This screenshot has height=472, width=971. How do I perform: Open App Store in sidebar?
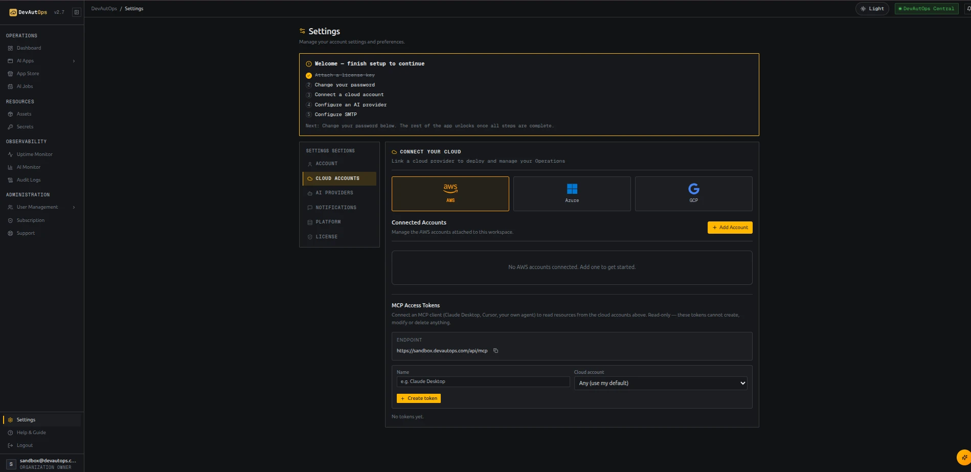(x=28, y=74)
